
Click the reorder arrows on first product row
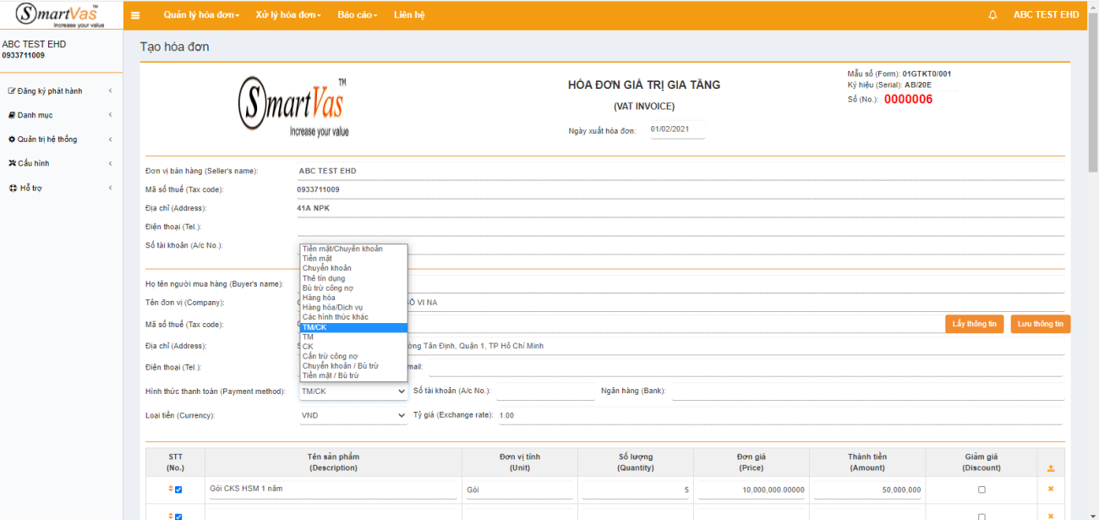pyautogui.click(x=170, y=490)
